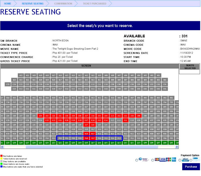Viewport: 201px width, 176px height.
Task: Go to the HOME breadcrumb step
Action: click(x=8, y=3)
